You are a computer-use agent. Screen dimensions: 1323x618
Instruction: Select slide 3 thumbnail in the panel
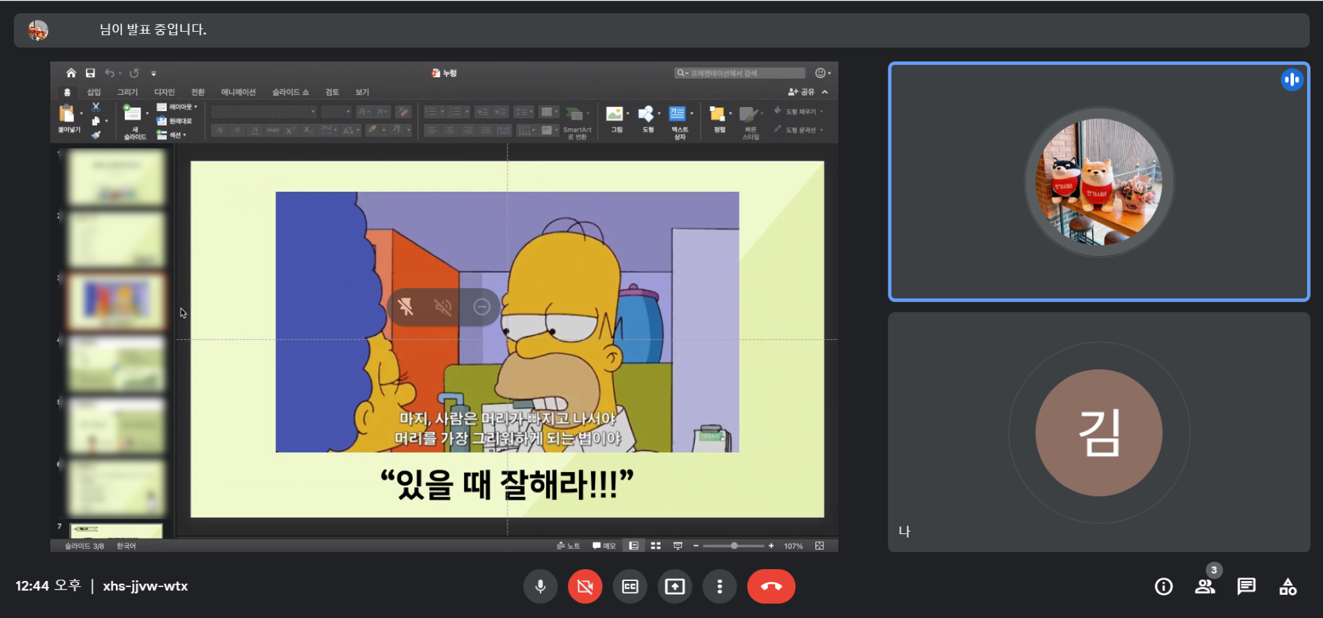pos(116,301)
